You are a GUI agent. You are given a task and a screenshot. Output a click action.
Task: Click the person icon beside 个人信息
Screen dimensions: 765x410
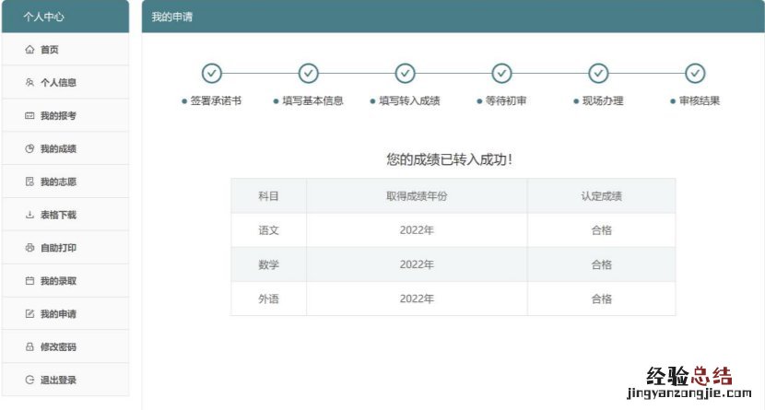[x=29, y=82]
